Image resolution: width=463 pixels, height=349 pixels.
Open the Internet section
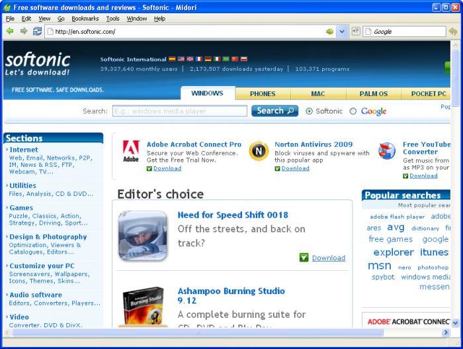point(24,150)
